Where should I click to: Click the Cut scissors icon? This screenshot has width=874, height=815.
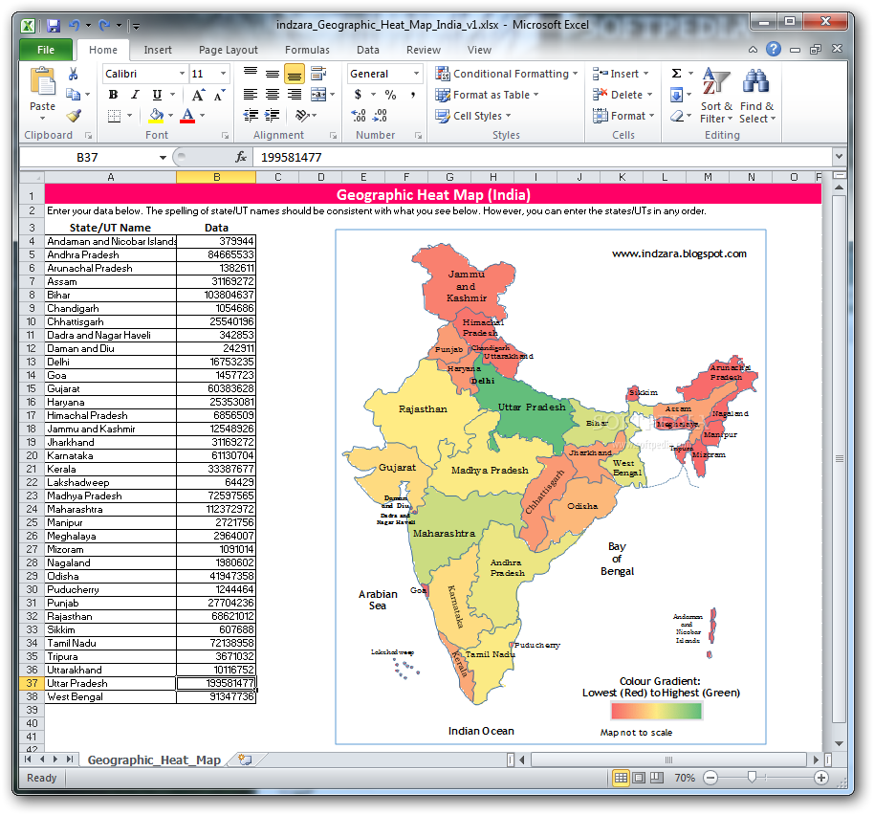pos(73,74)
